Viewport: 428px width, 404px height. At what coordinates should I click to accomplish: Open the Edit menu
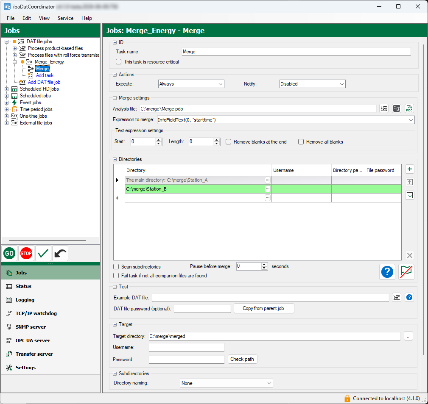[x=26, y=18]
